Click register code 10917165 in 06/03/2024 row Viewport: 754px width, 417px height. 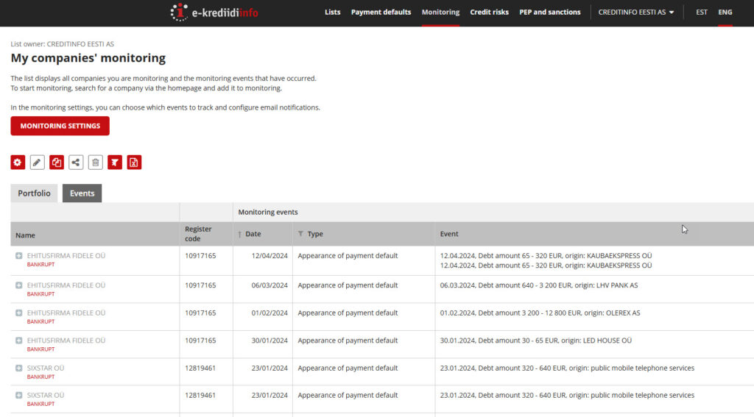point(200,285)
